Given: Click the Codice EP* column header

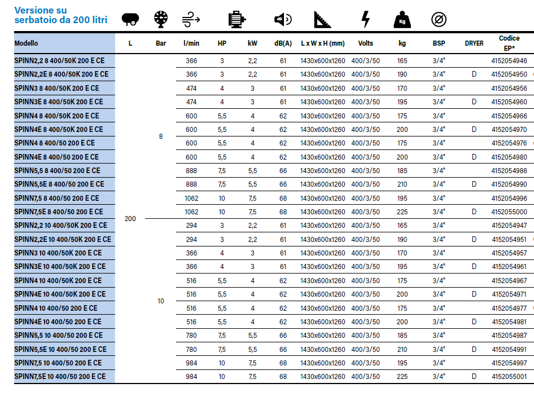Looking at the screenshot, I should pyautogui.click(x=509, y=43).
